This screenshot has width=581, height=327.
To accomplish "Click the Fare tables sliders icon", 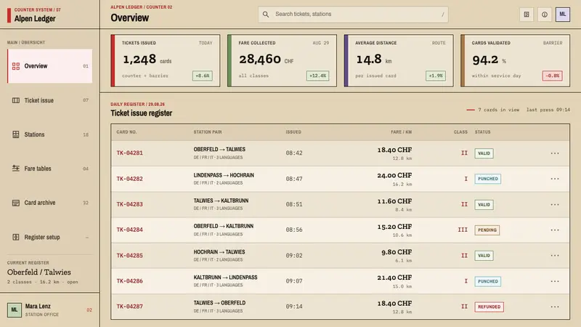I will pyautogui.click(x=15, y=169).
